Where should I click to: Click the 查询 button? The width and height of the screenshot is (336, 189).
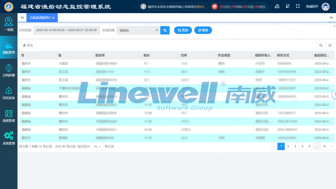tap(183, 30)
